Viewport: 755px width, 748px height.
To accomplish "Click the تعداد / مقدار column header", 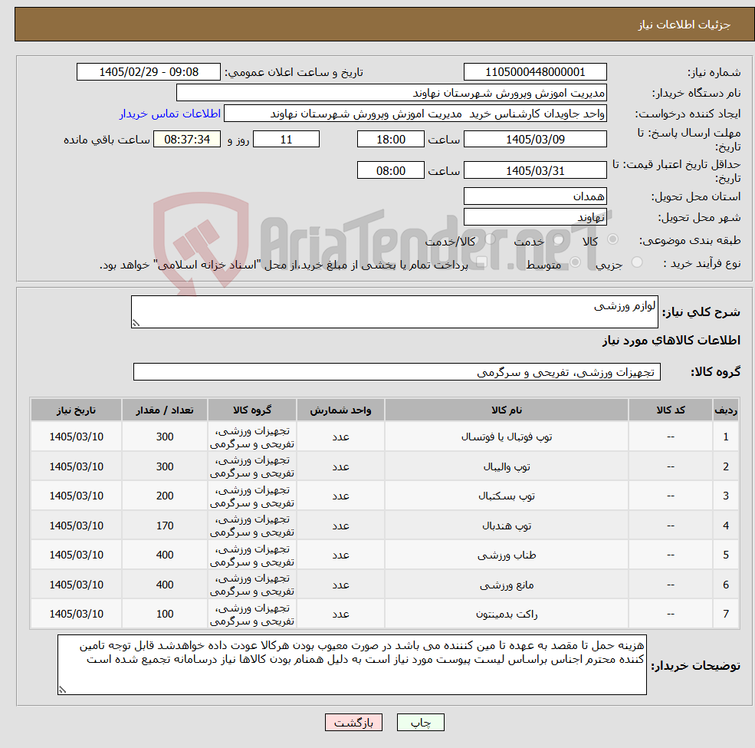I will point(165,410).
